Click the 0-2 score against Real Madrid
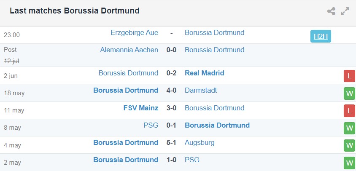Image resolution: width=356 pixels, height=171 pixels. coord(171,73)
